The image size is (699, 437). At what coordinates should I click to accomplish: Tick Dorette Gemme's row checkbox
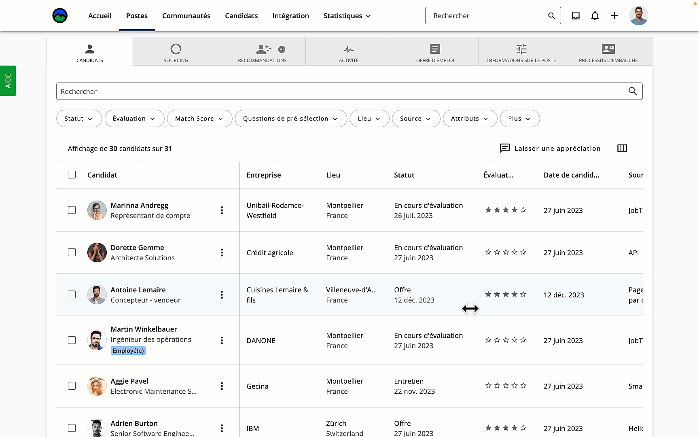coord(72,252)
